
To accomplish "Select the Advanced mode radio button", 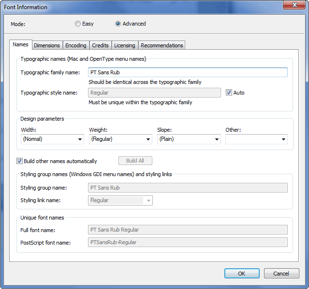I will coord(118,24).
